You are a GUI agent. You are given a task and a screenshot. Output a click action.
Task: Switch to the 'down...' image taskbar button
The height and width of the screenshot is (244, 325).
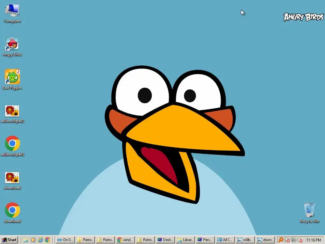coord(265,240)
